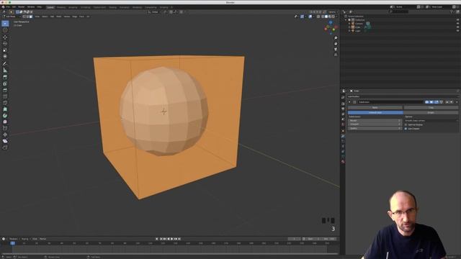Click the modifier Copy button
This screenshot has width=461, height=259.
click(x=431, y=108)
